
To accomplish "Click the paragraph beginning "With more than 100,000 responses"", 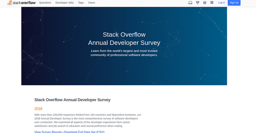I will [x=88, y=120].
